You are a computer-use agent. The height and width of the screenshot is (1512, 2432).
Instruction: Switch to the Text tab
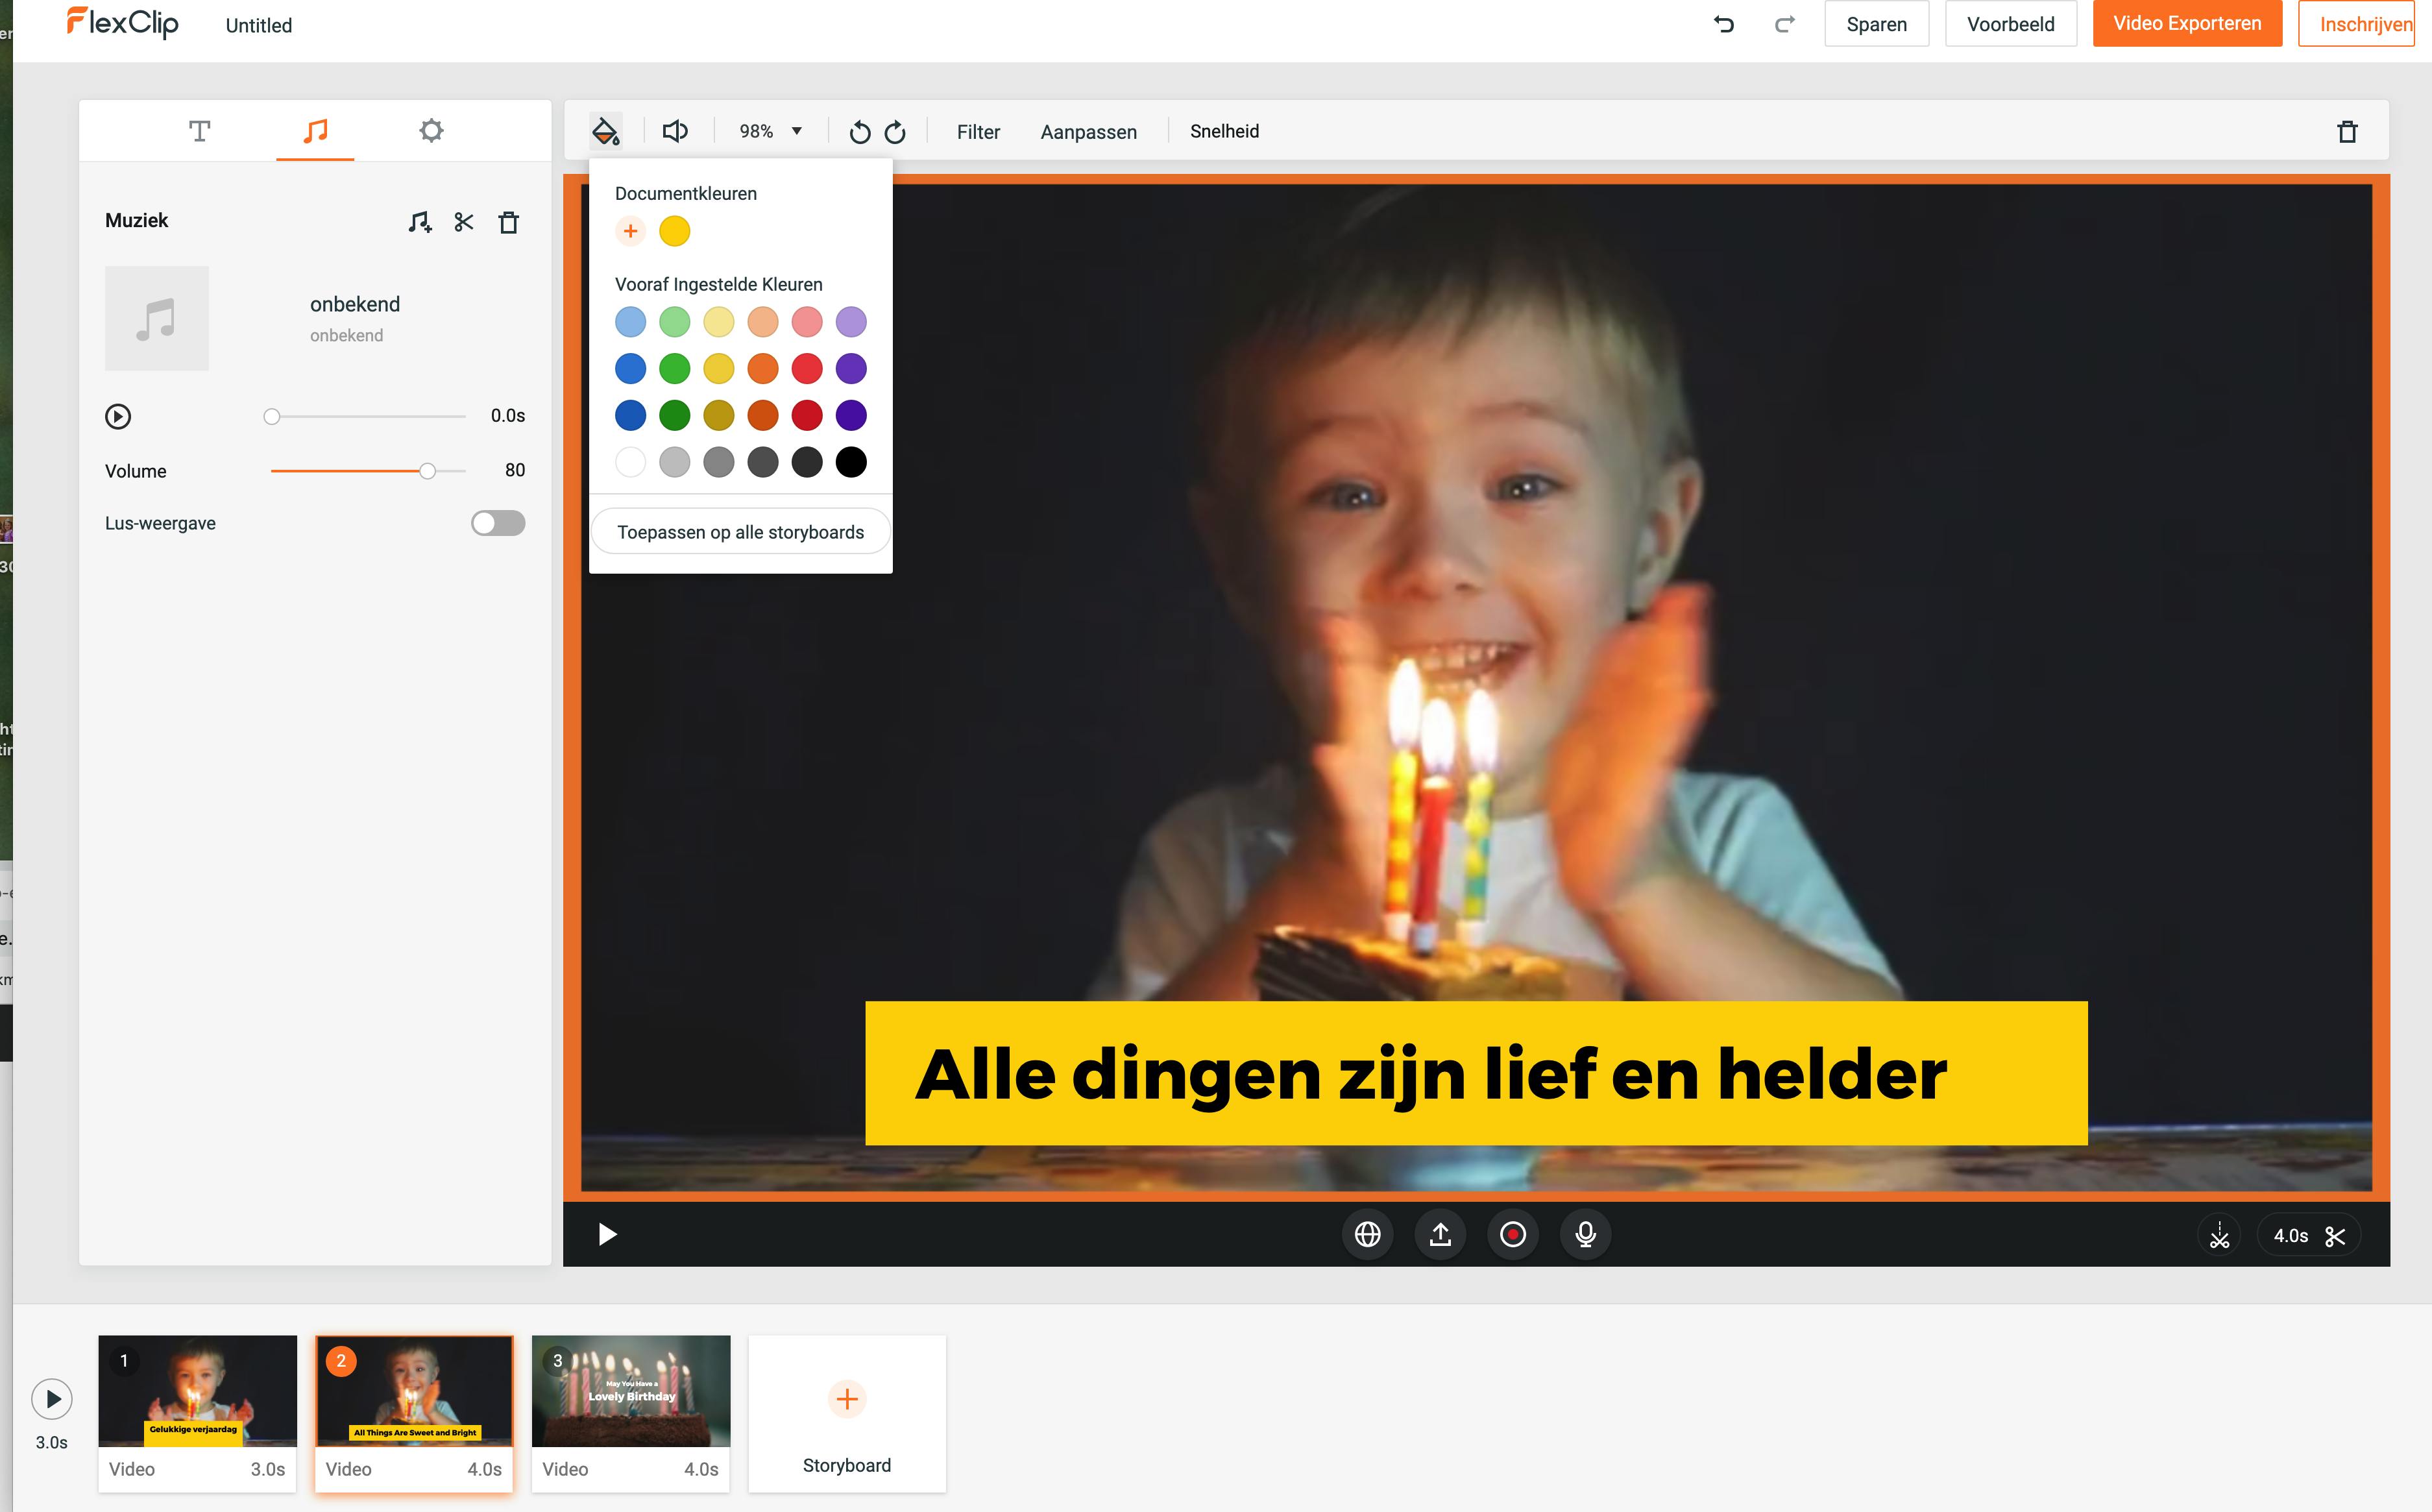coord(199,131)
